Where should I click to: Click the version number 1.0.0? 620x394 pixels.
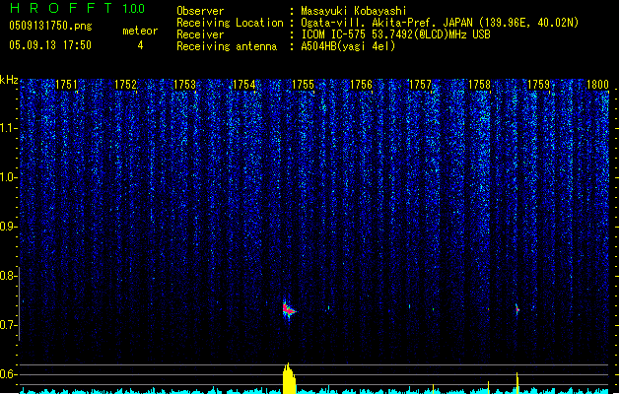click(x=134, y=9)
